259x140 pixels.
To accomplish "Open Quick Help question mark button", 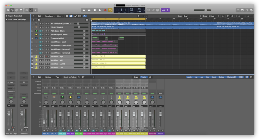I will [x=16, y=10].
